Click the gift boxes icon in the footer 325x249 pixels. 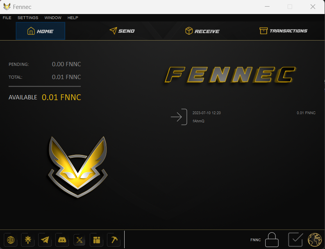point(96,240)
